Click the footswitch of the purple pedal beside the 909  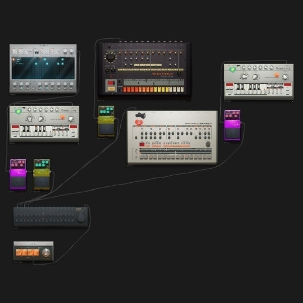tap(232, 133)
